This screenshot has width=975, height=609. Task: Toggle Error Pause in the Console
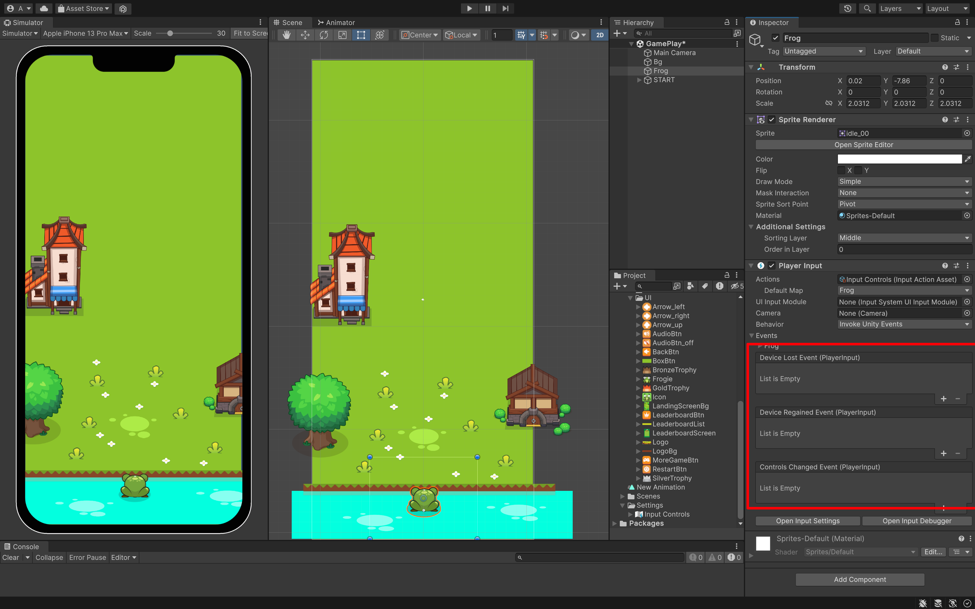click(x=87, y=557)
